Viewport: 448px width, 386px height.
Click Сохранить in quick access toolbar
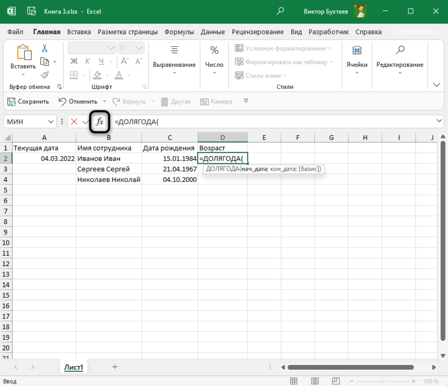click(28, 101)
